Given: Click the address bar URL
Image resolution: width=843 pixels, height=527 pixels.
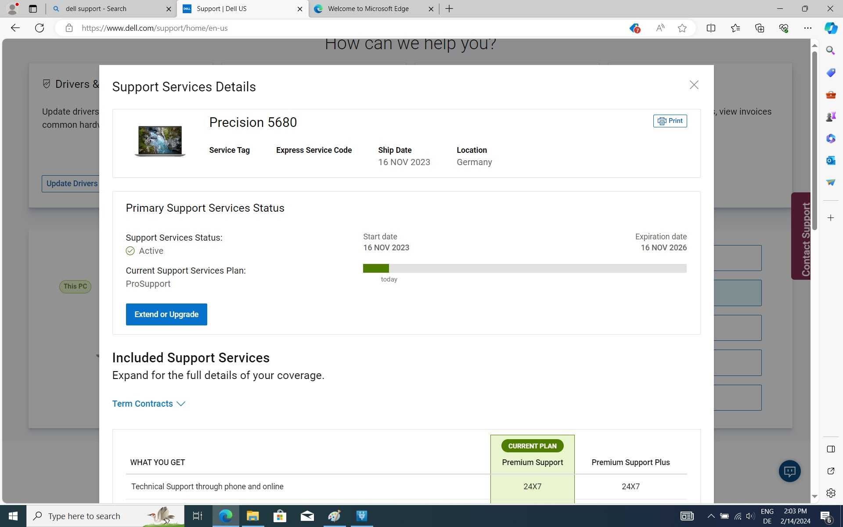Looking at the screenshot, I should pos(155,28).
